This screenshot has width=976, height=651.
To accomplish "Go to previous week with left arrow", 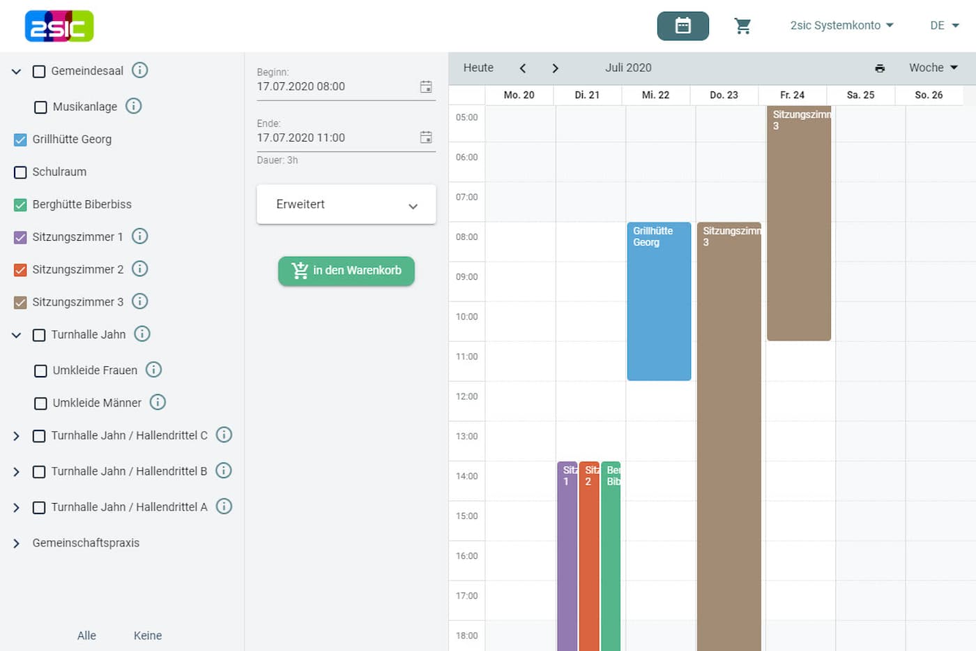I will pos(522,68).
